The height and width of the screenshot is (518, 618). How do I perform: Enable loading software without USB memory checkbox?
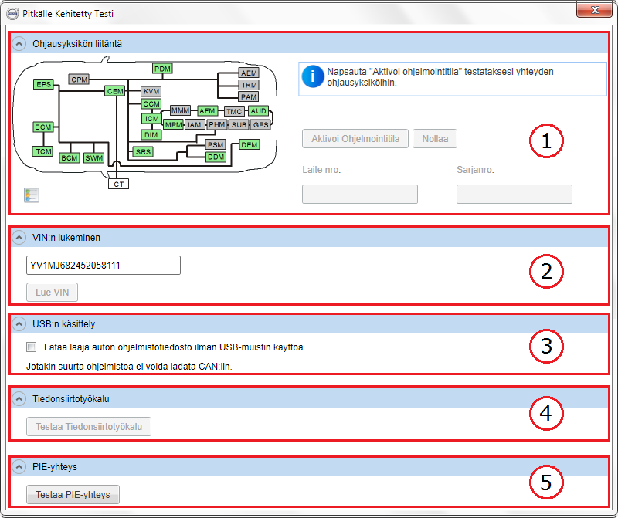pos(31,347)
